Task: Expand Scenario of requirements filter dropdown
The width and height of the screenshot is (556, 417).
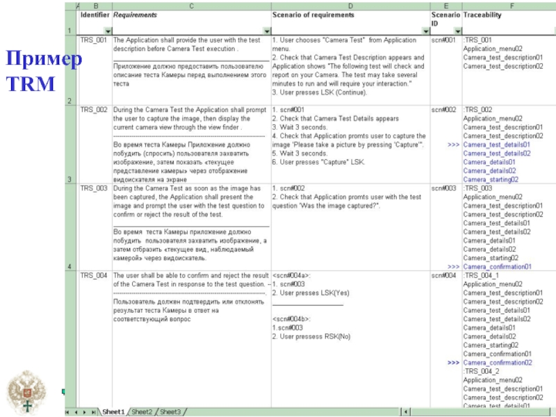Action: 425,31
